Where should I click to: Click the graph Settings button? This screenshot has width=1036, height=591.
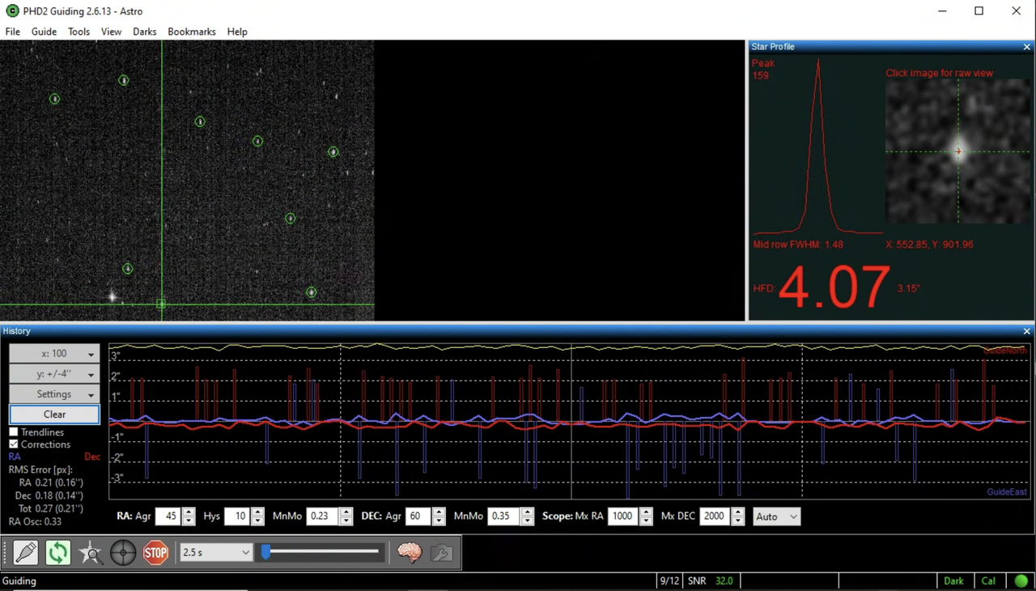54,394
